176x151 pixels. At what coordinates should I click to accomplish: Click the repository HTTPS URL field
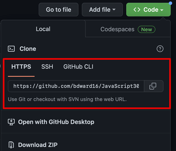click(x=76, y=86)
